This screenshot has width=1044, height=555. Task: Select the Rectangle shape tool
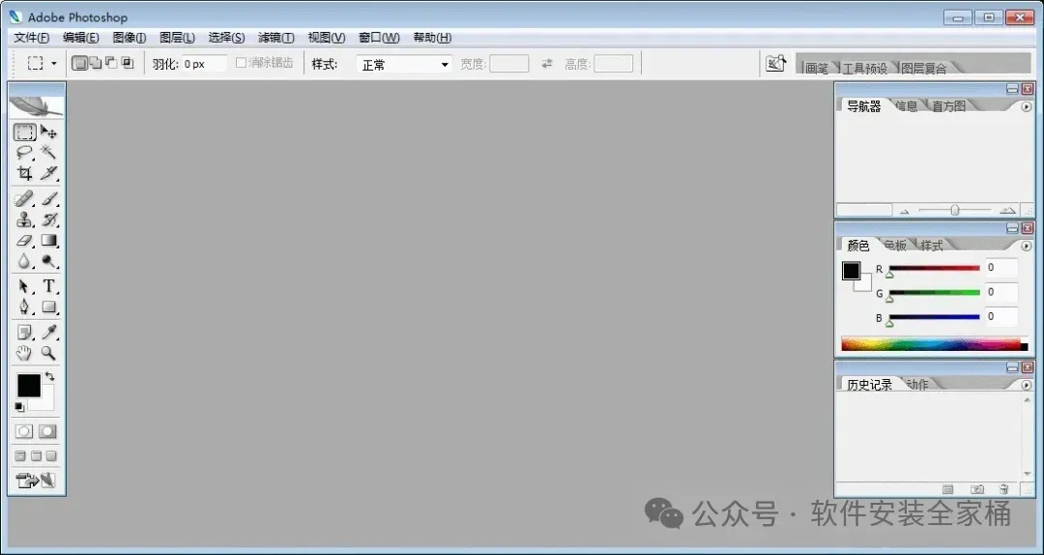[x=48, y=307]
